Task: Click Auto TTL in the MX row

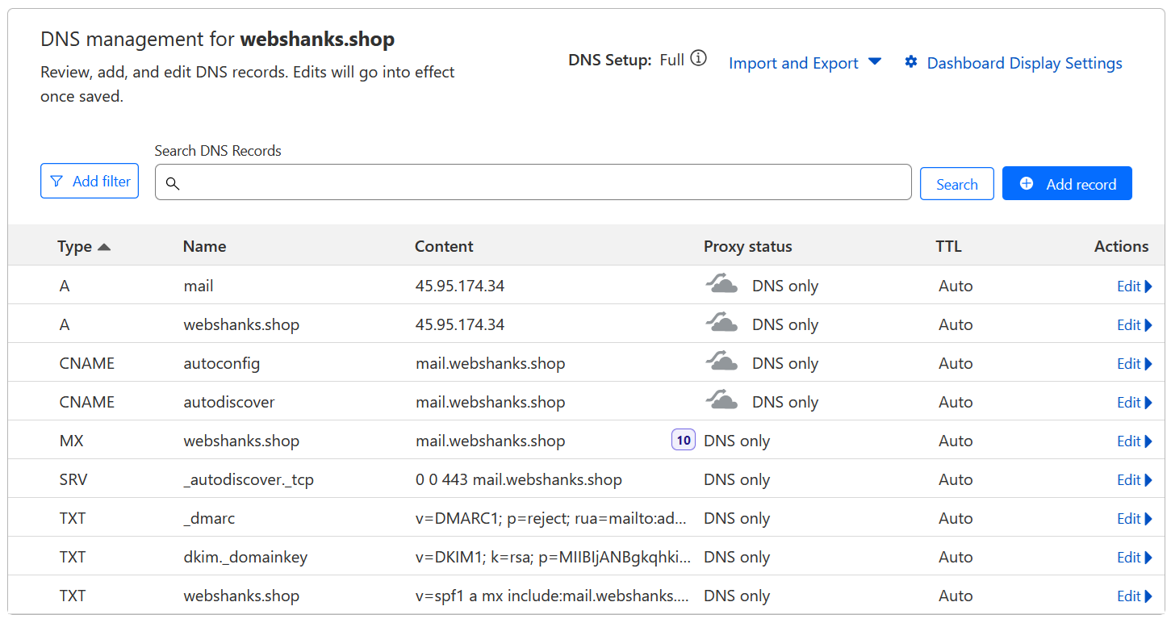Action: 955,441
